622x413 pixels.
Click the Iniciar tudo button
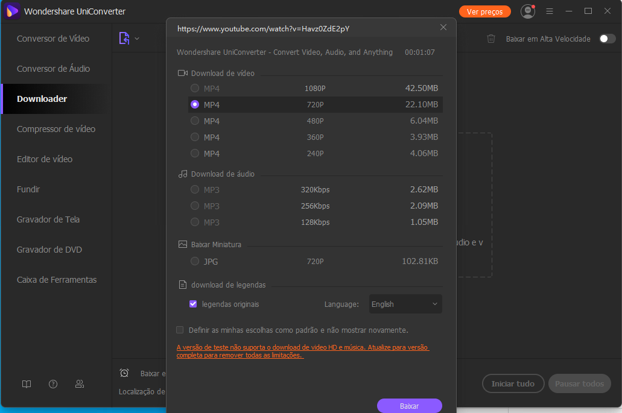tap(513, 383)
